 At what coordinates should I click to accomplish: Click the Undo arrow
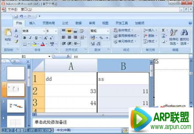tap(21, 16)
